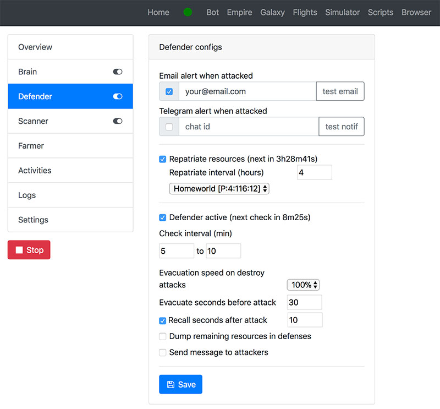Screen dimensions: 440x409
Task: Open the evacuation speed 100% dropdown
Action: [303, 285]
